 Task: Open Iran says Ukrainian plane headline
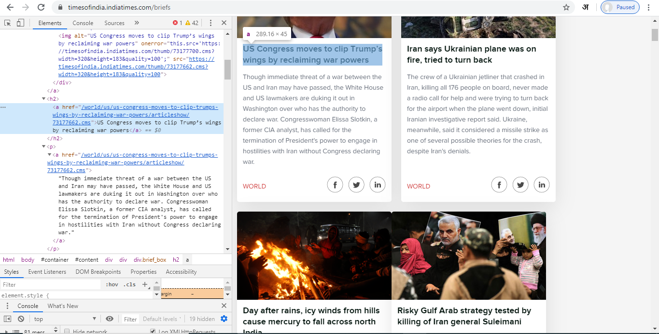[472, 54]
